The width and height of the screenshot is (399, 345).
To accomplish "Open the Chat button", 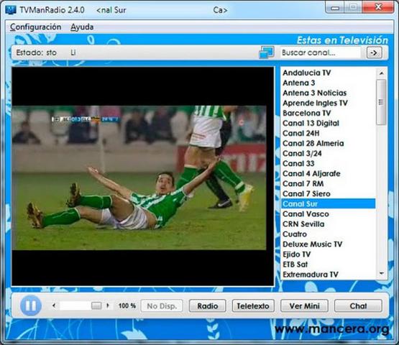I will pos(358,305).
